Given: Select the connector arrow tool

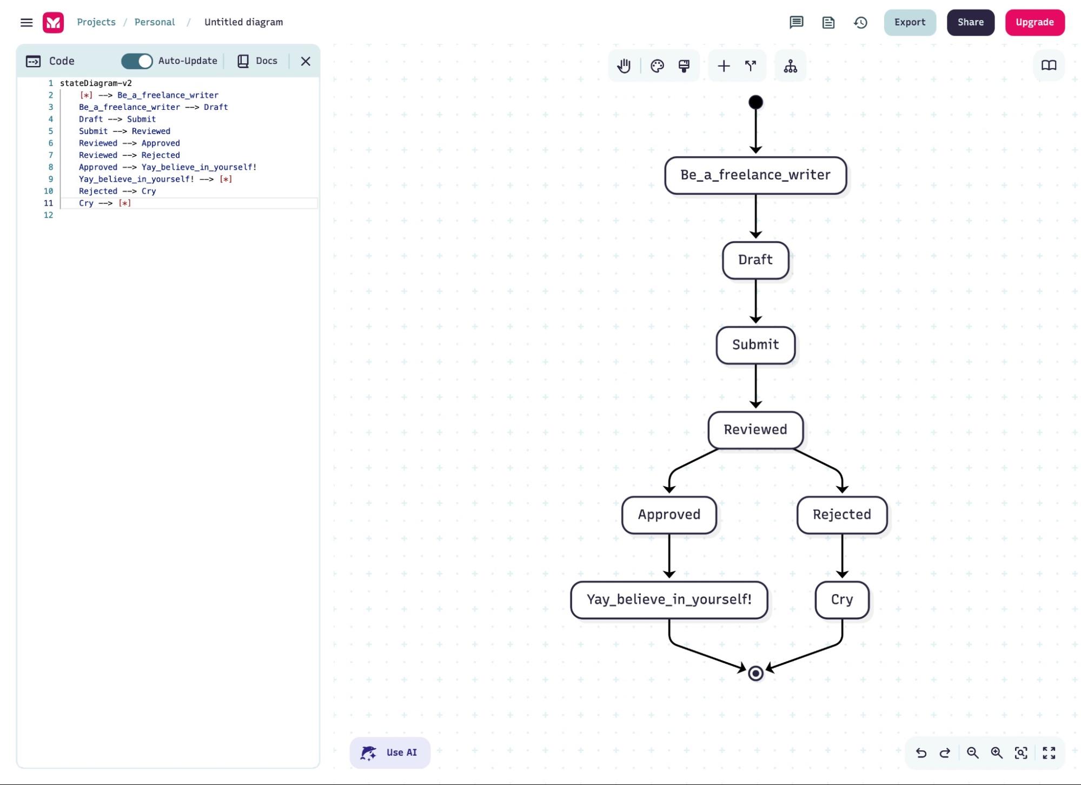Looking at the screenshot, I should click(x=751, y=65).
